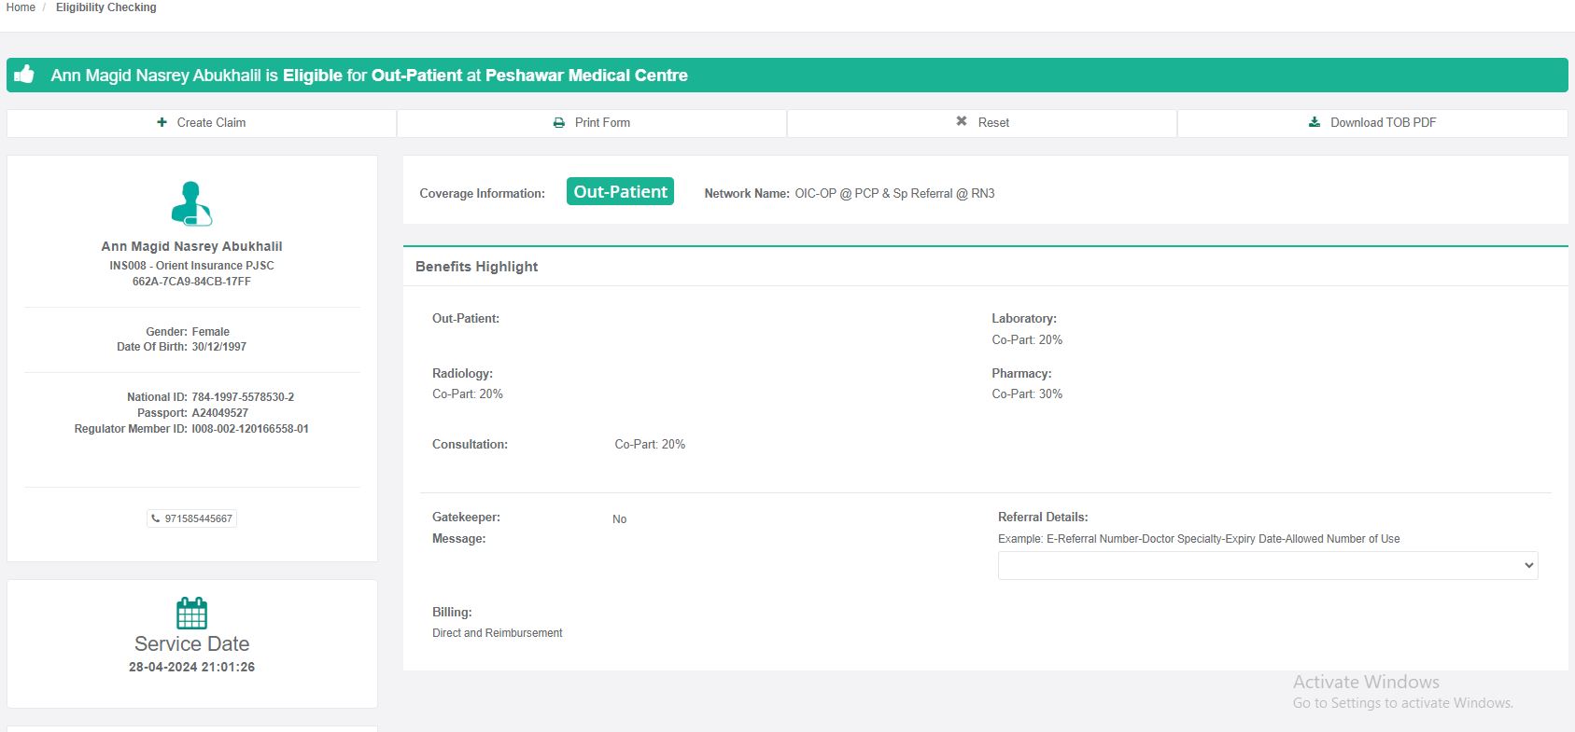The width and height of the screenshot is (1575, 732).
Task: Click the network name OIC-OP @ PCP text
Action: coord(893,194)
